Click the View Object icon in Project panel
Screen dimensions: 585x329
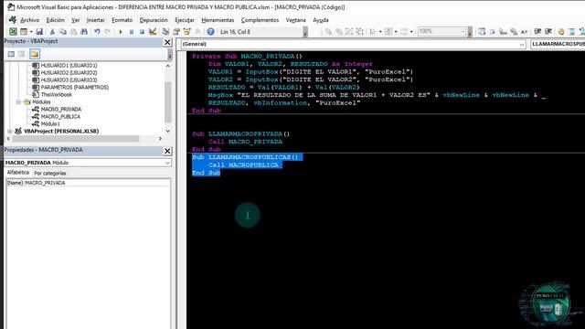coord(22,54)
